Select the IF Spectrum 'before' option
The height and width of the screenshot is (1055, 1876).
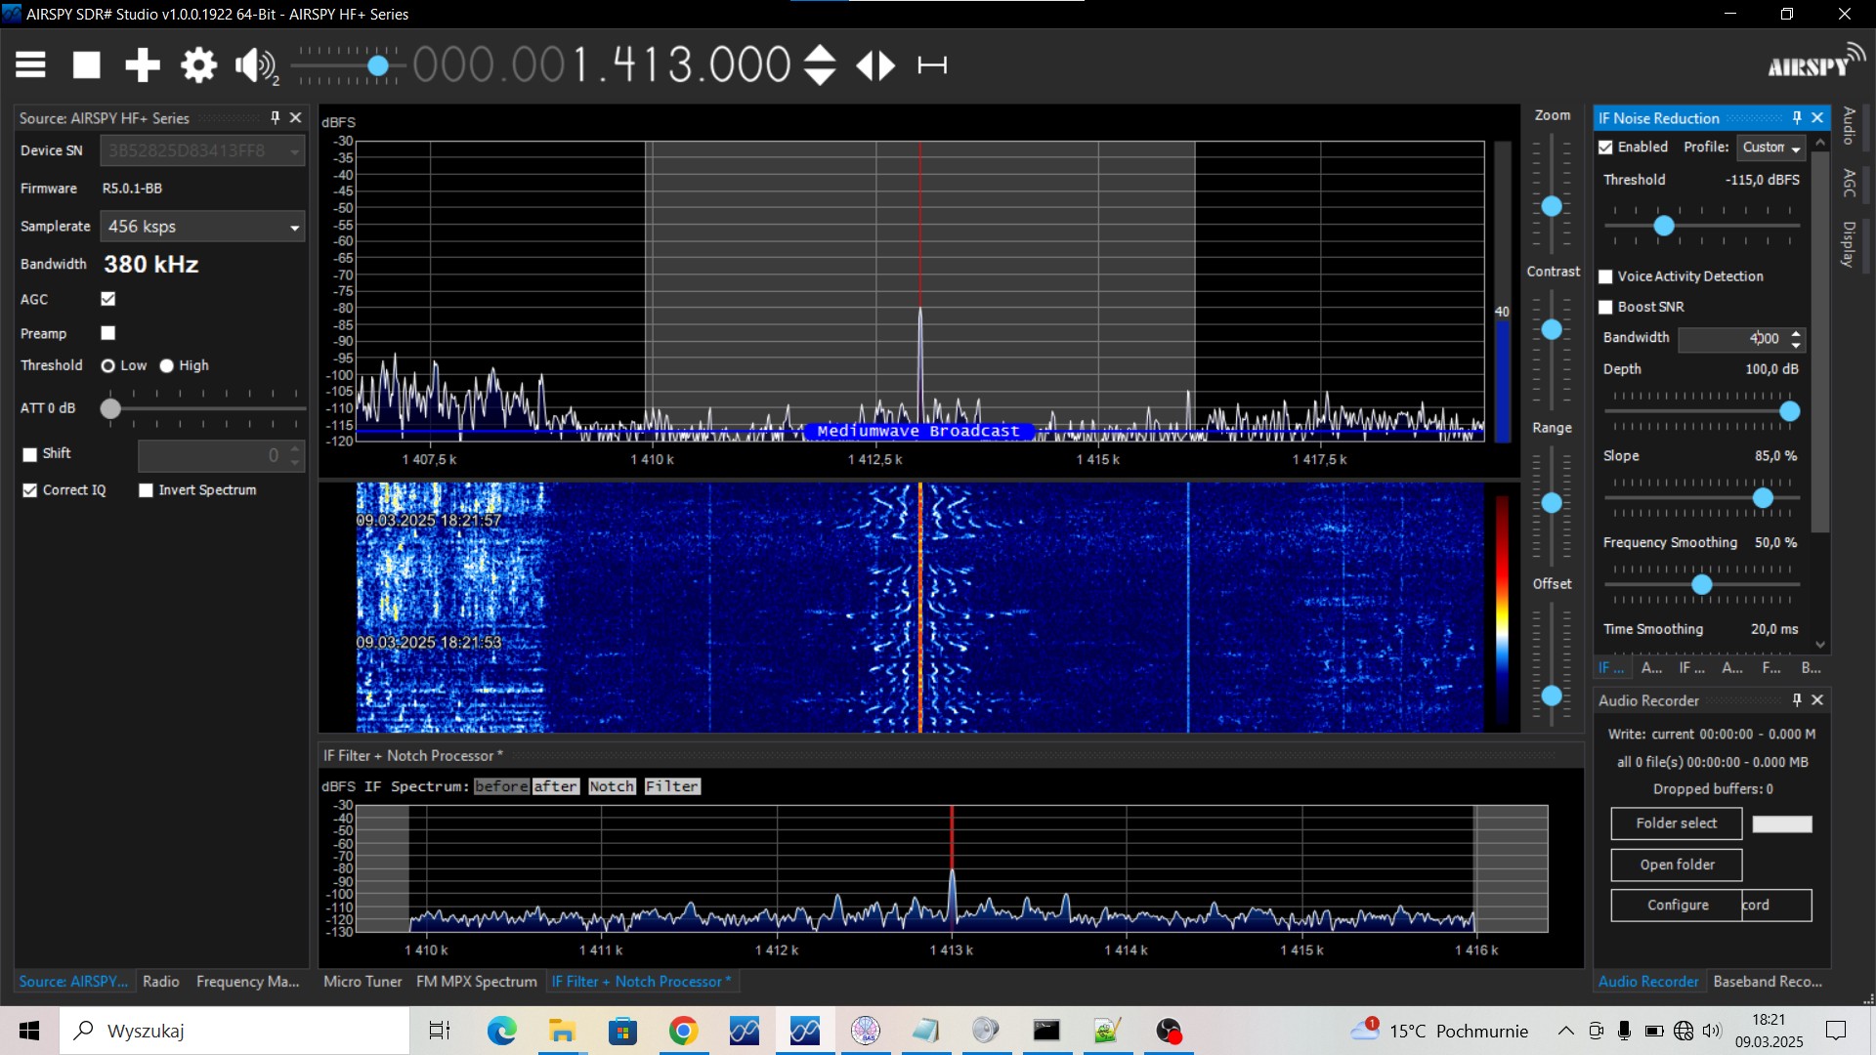[501, 786]
